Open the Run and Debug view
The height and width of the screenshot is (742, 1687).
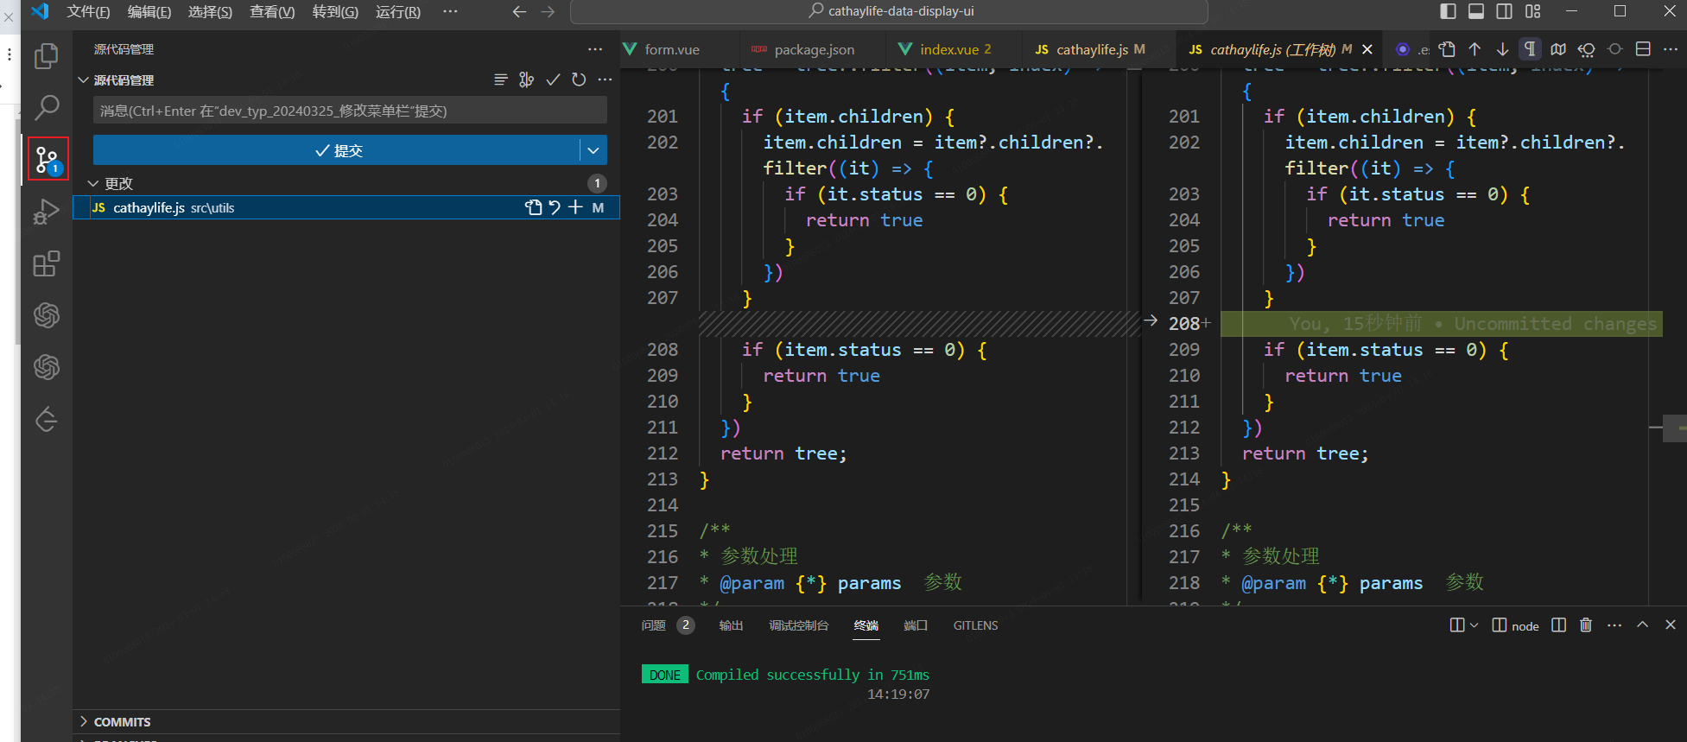[46, 212]
